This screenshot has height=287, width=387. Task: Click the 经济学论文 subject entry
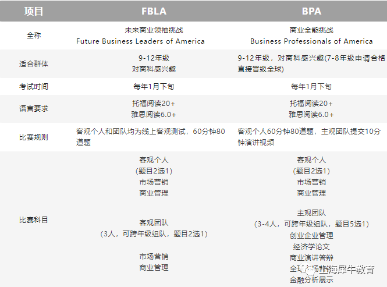(x=311, y=246)
